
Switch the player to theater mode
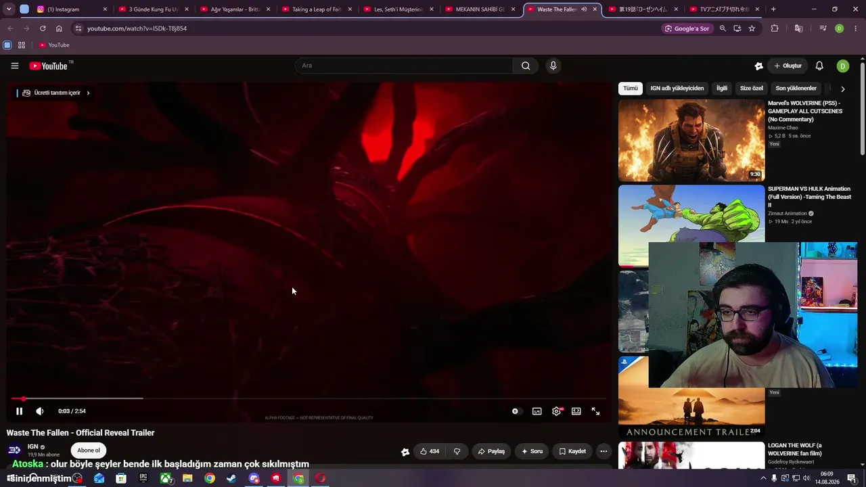[x=576, y=411]
